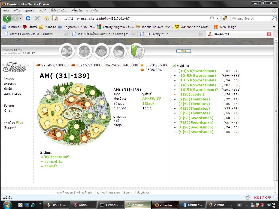Open the Web Design bookmark
The height and width of the screenshot is (209, 279).
225,27
